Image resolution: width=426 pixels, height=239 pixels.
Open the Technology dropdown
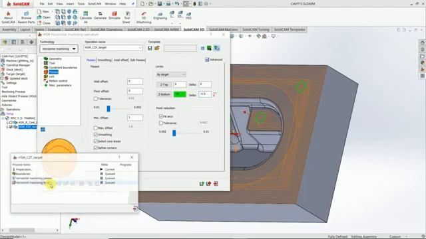click(x=59, y=48)
